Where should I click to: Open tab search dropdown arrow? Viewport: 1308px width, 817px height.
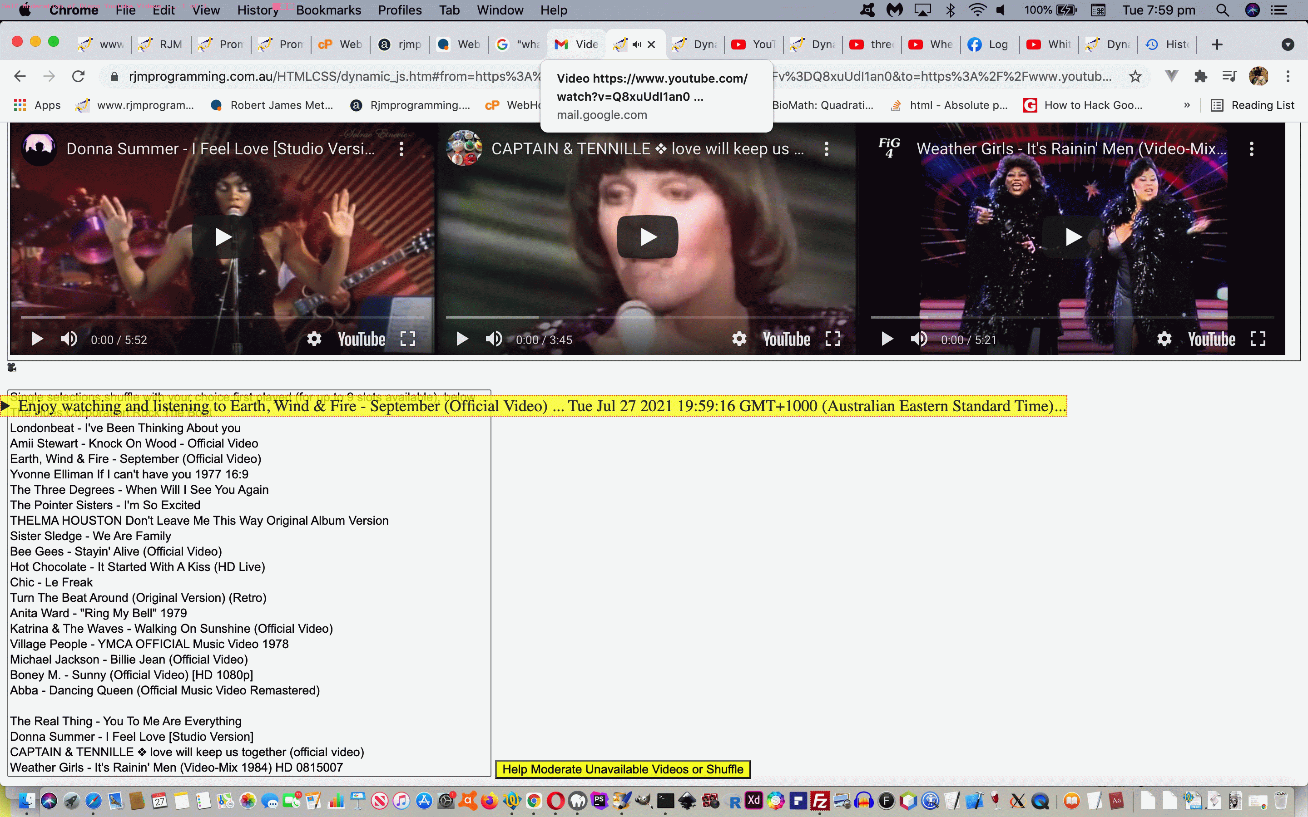pos(1288,44)
